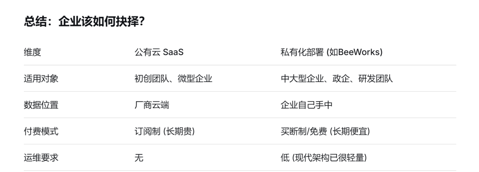This screenshot has width=479, height=172.
Task: Select the 适用对象 row label
Action: pyautogui.click(x=41, y=78)
